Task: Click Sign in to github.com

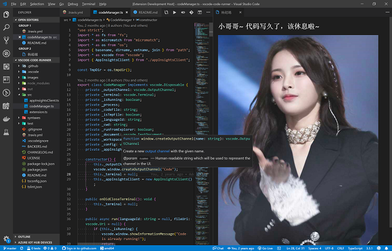Action: click(79, 248)
